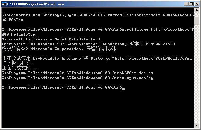Click the svcutil.exe command text
Screen dimensions: 201x130
coord(135,30)
